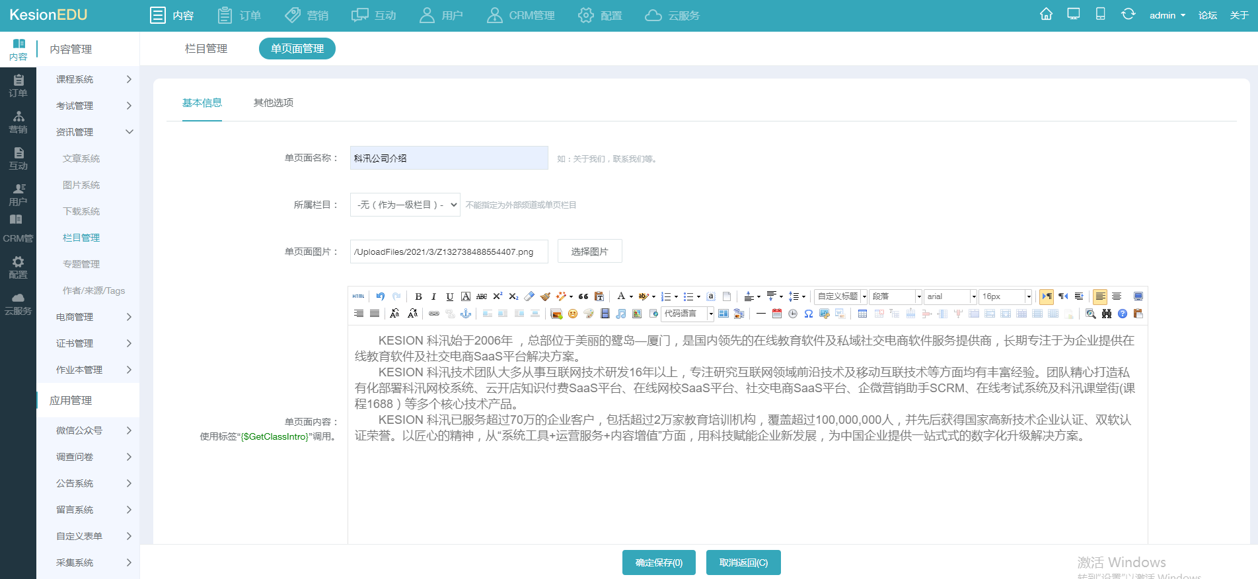1258x579 pixels.
Task: Click the fullscreen editor icon
Action: pyautogui.click(x=1138, y=296)
